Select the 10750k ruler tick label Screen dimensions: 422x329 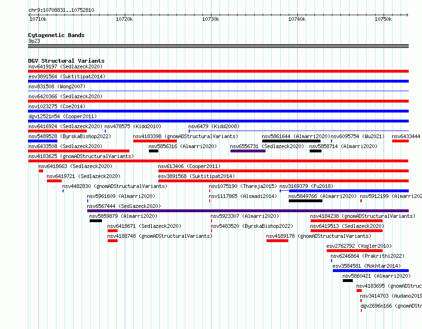point(383,19)
